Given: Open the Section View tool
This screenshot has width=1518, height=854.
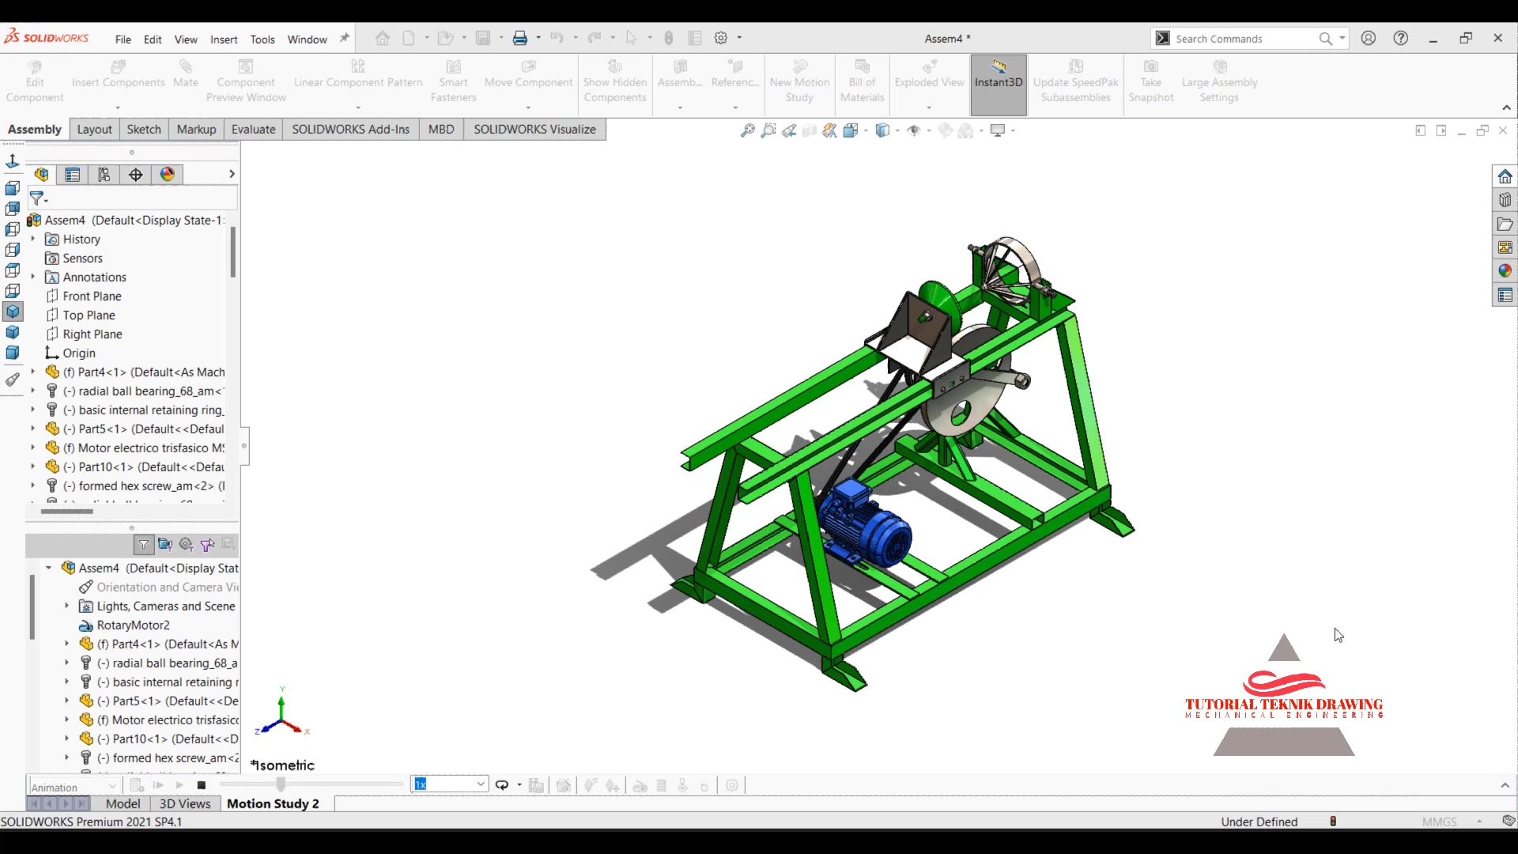Looking at the screenshot, I should click(810, 130).
